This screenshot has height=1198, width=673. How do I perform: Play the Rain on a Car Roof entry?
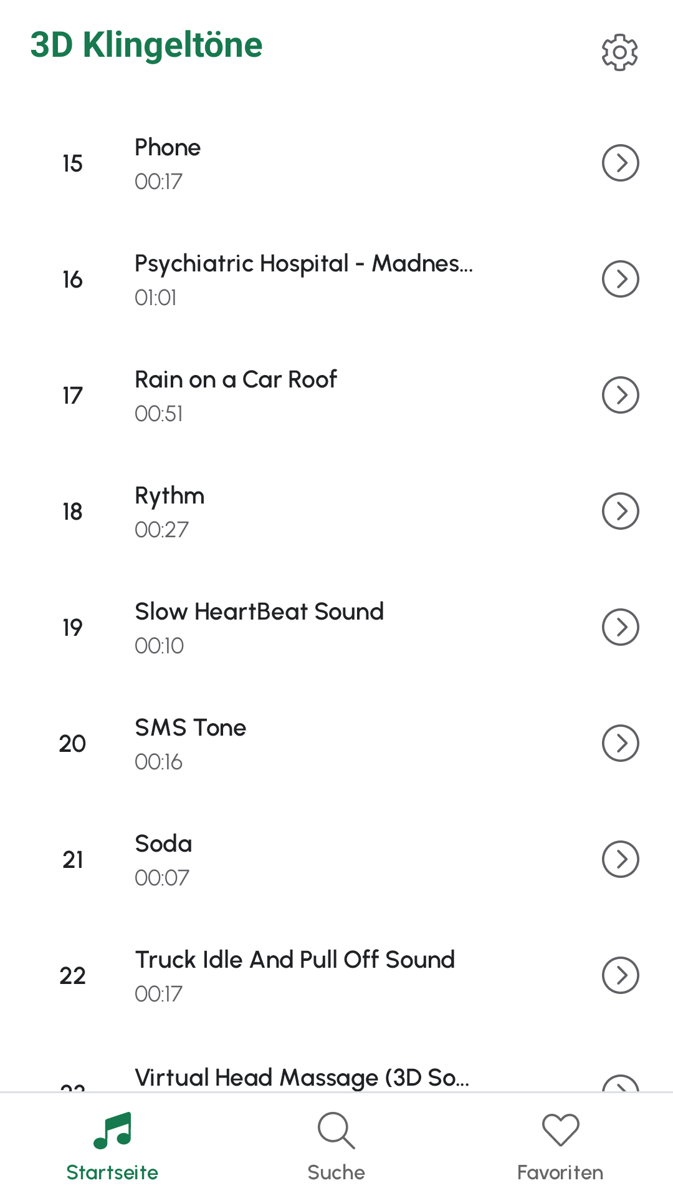pos(236,380)
